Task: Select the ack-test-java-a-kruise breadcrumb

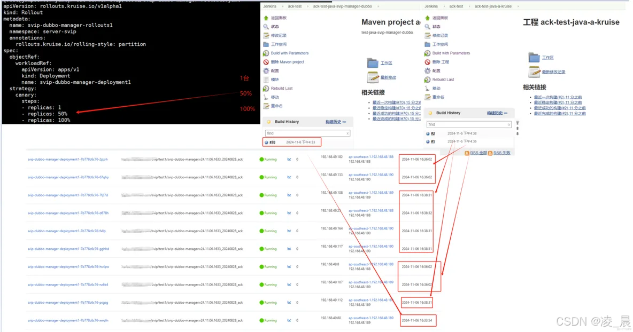Action: click(493, 6)
